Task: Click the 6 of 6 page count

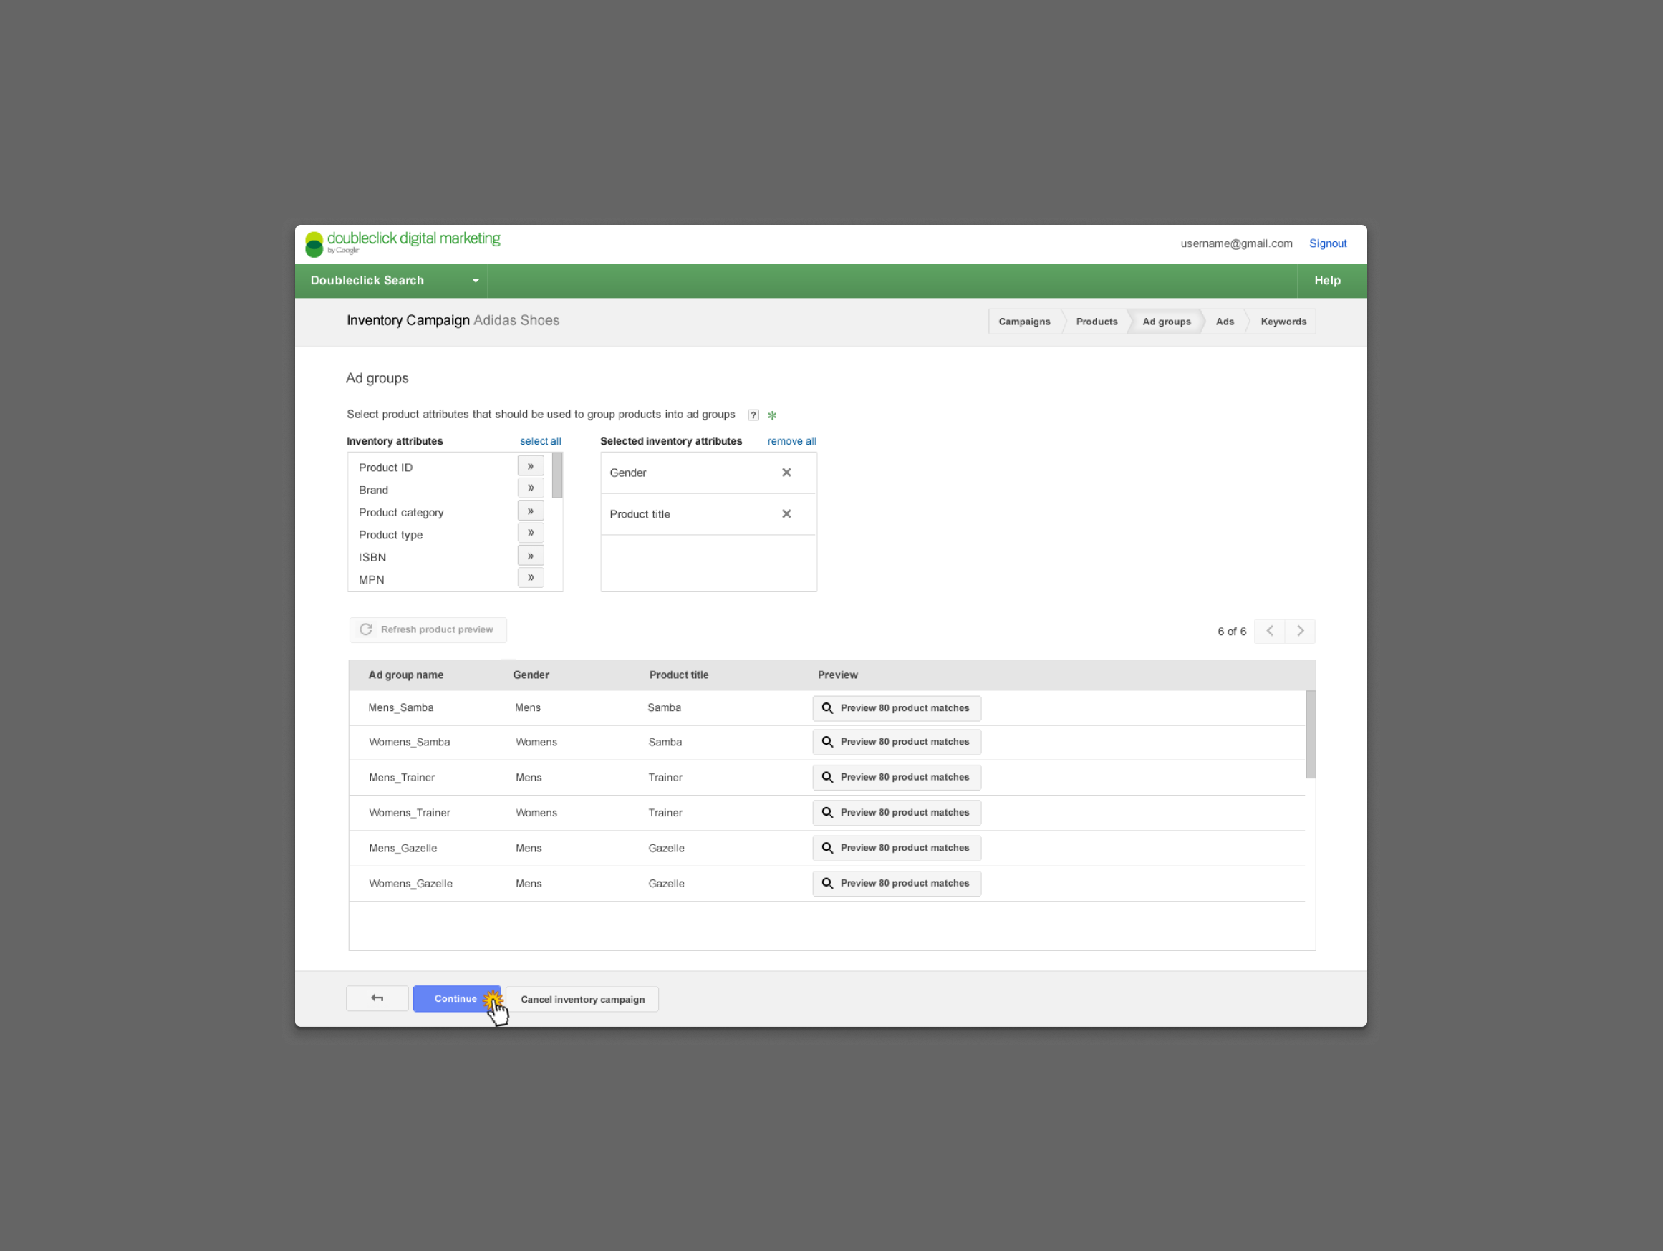Action: (1231, 632)
